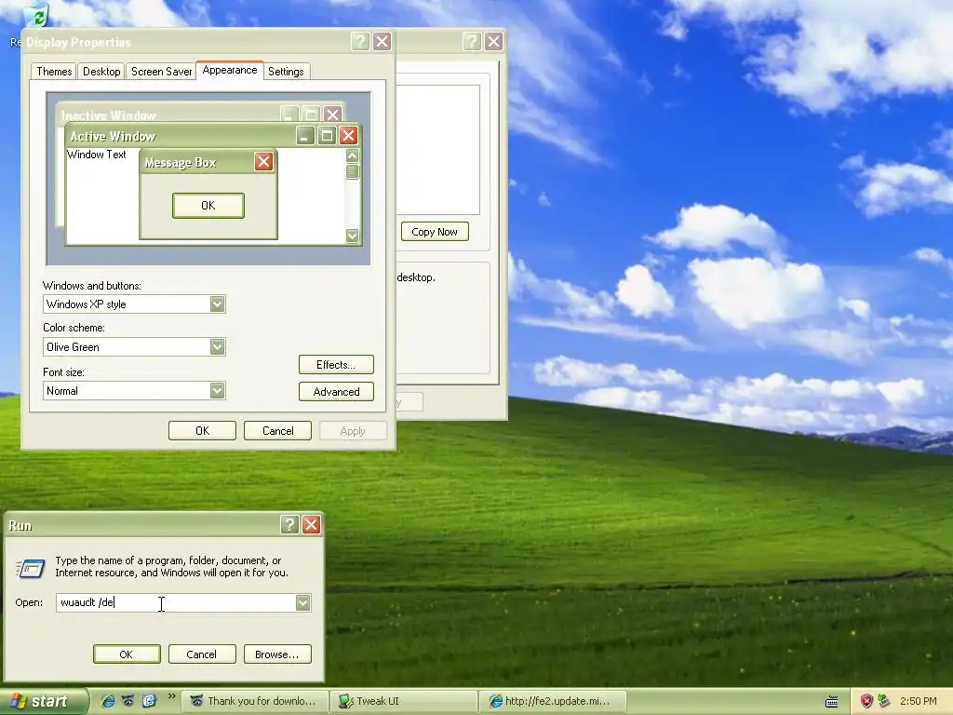The height and width of the screenshot is (715, 953).
Task: Click the Run program icon
Action: (x=31, y=569)
